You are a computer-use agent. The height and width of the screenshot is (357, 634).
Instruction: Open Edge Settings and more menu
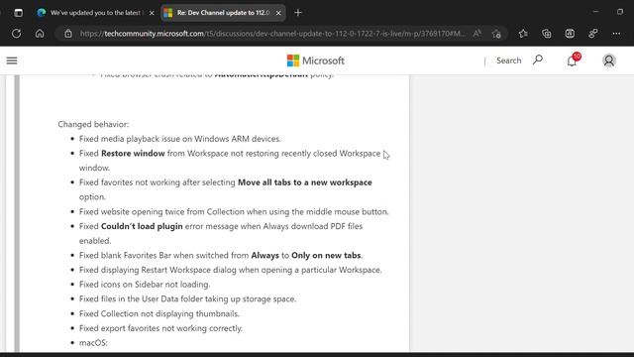click(616, 34)
